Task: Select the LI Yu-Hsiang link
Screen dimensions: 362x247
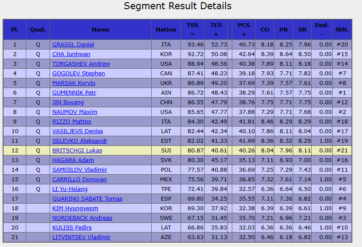Action: pos(70,189)
